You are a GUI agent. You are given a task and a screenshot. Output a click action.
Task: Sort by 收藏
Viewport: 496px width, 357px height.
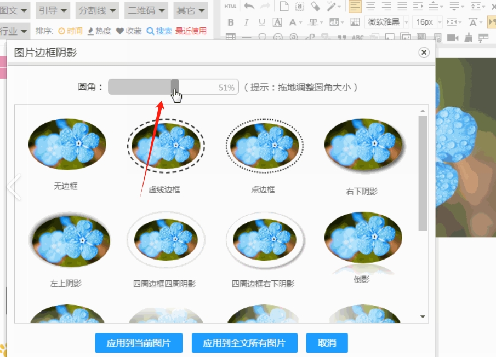point(129,31)
